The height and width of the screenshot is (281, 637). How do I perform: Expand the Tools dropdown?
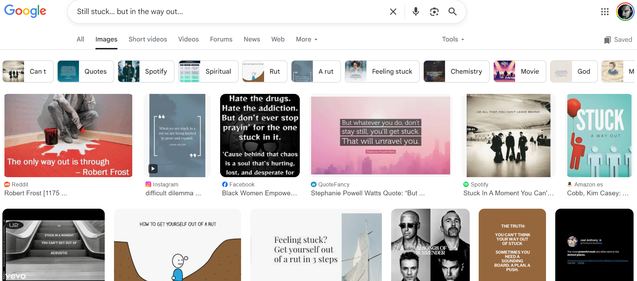pos(453,39)
